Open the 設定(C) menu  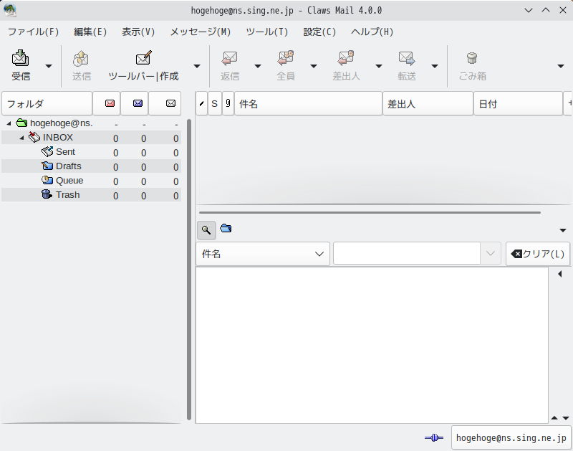coord(319,32)
